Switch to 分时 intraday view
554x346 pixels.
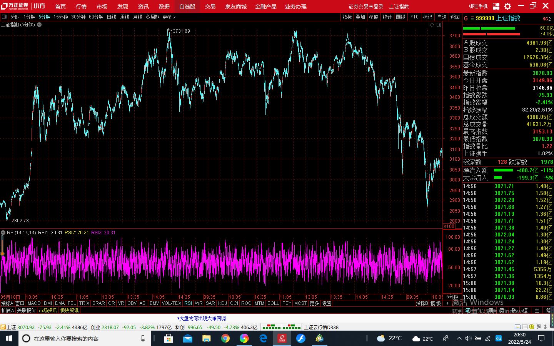pyautogui.click(x=15, y=17)
